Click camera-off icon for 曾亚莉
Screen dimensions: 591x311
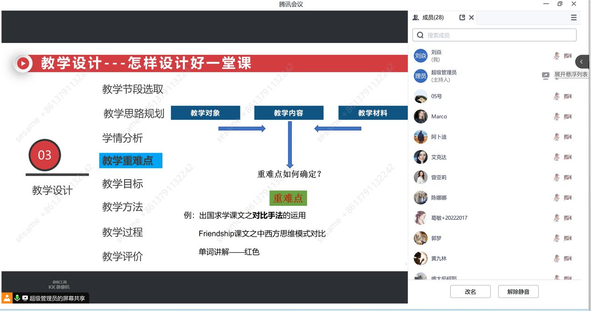coord(567,177)
